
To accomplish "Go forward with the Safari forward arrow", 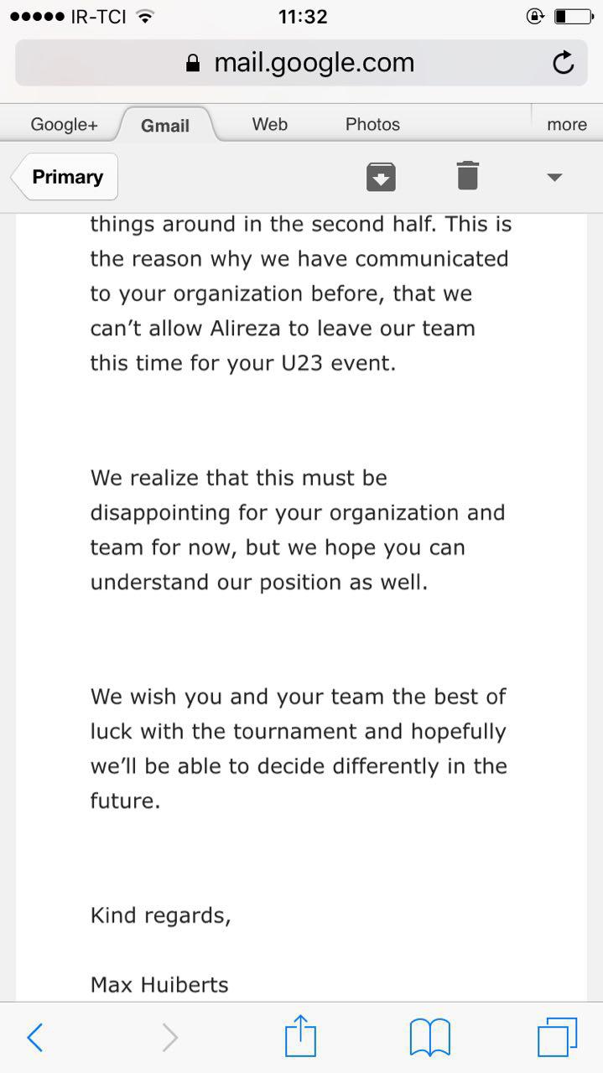I will [169, 1038].
